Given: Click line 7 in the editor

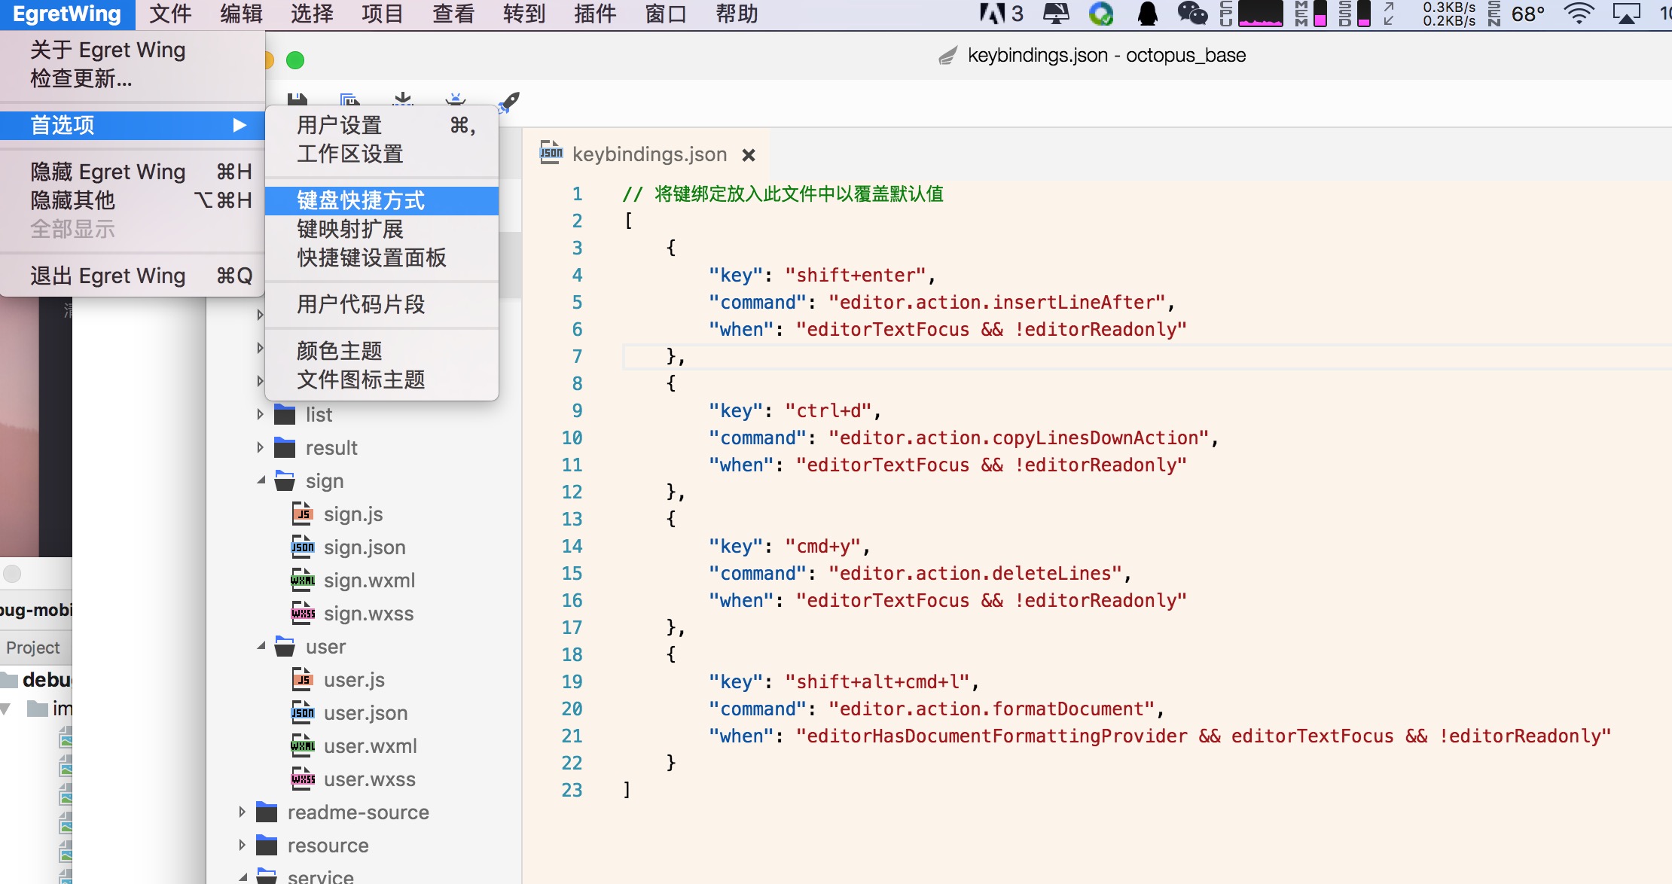Looking at the screenshot, I should 904,356.
